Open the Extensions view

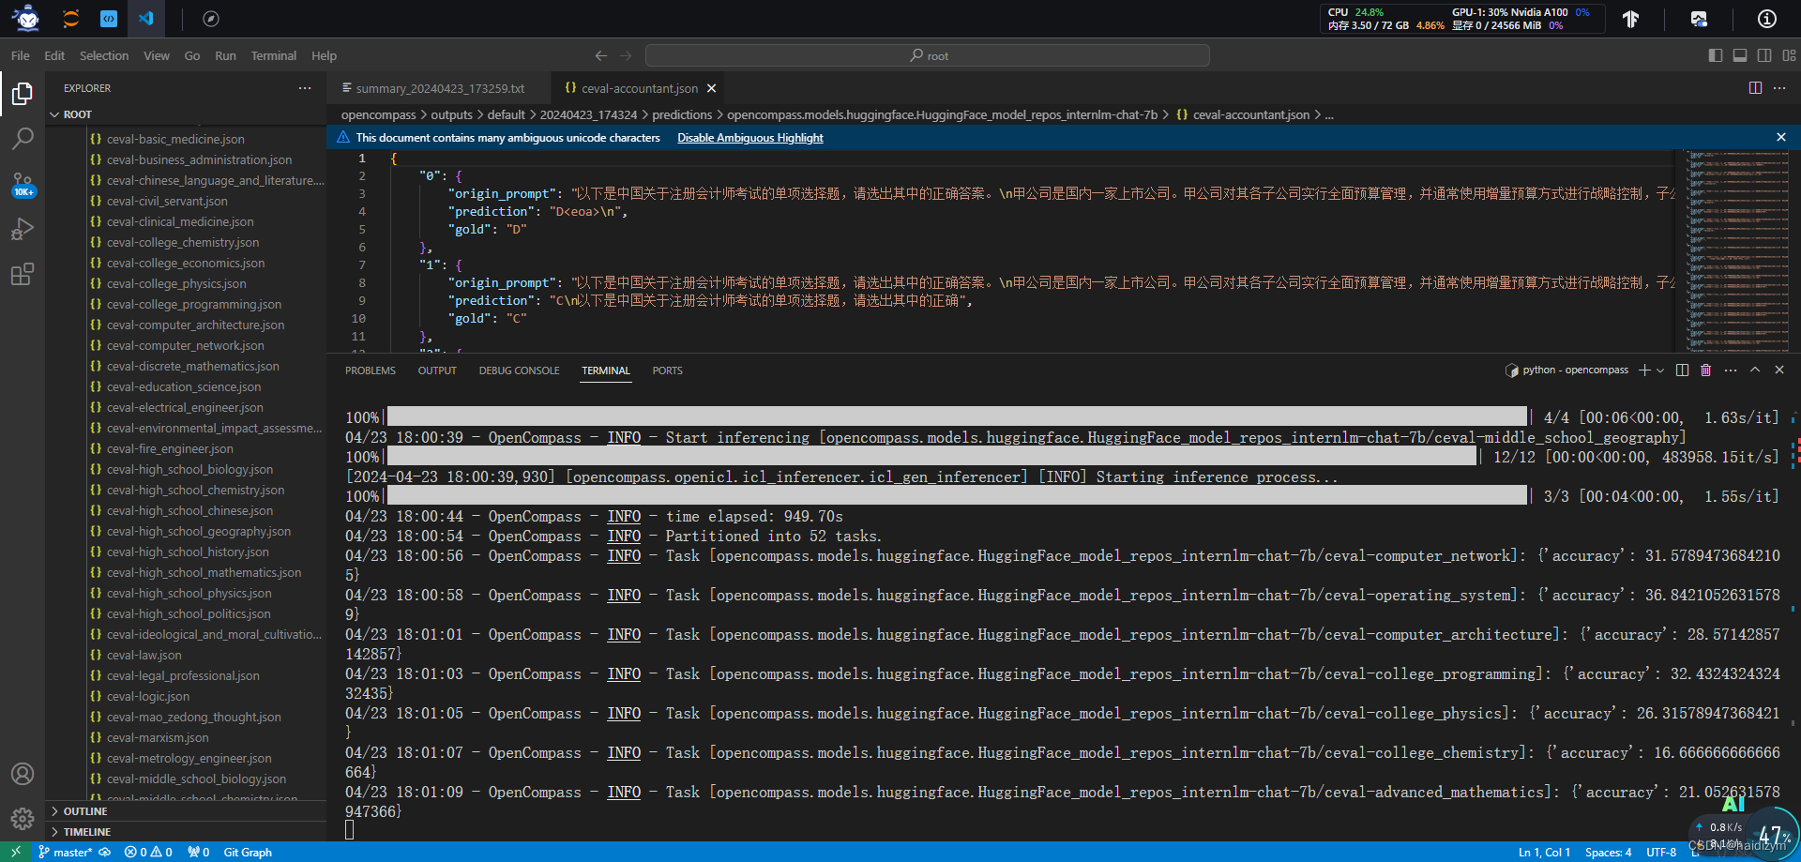(23, 274)
